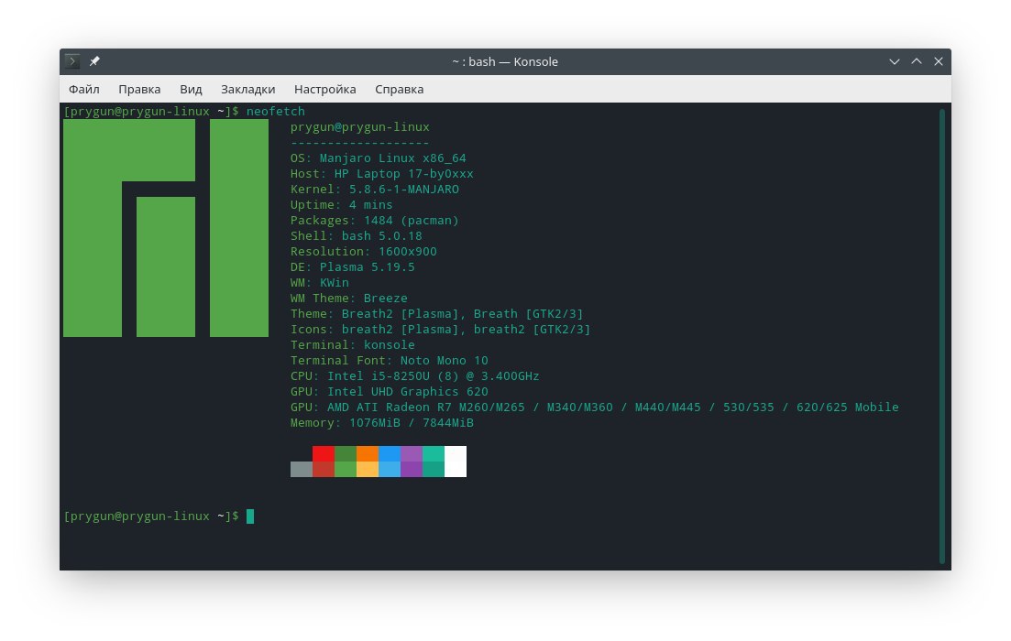Image resolution: width=1011 pixels, height=641 pixels.
Task: Click the purple color block
Action: tap(412, 453)
